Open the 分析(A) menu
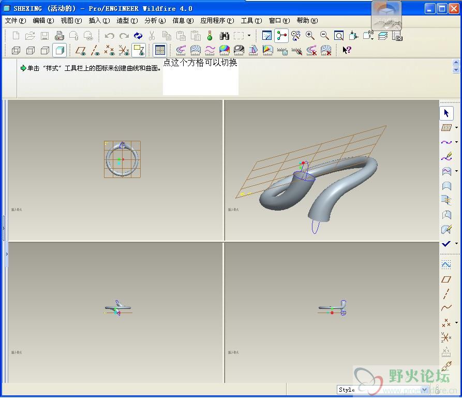The image size is (462, 400). click(x=155, y=21)
